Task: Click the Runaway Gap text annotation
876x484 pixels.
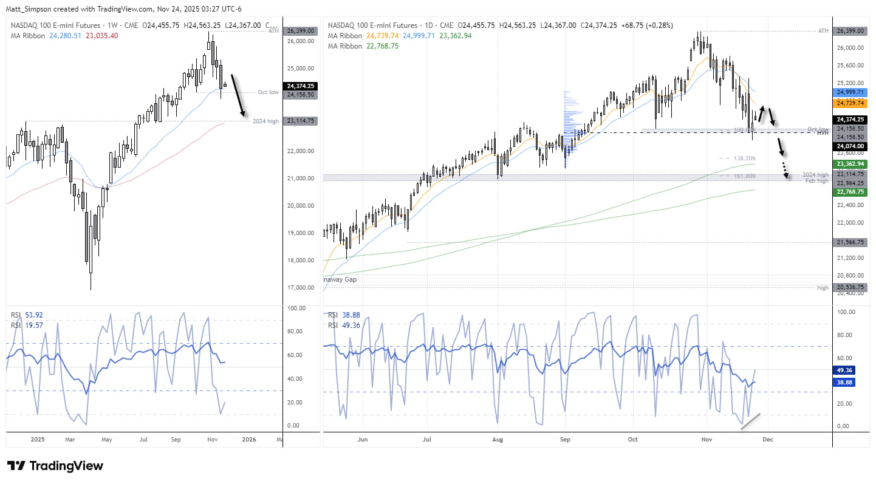Action: pyautogui.click(x=338, y=279)
